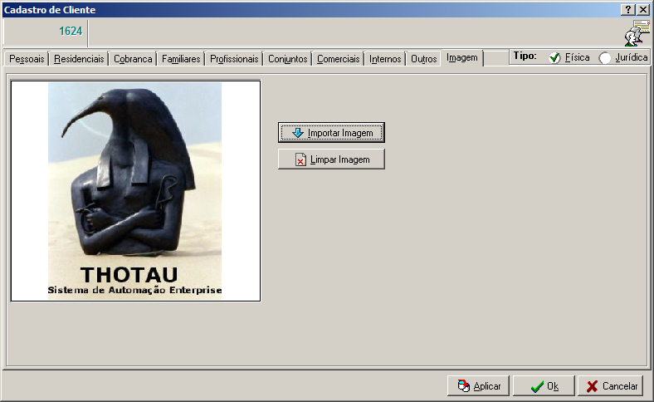
Task: Switch to the Pessoais tab
Action: [x=27, y=59]
